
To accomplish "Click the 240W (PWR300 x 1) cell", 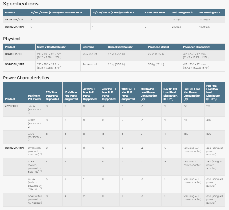I will click(34, 110).
